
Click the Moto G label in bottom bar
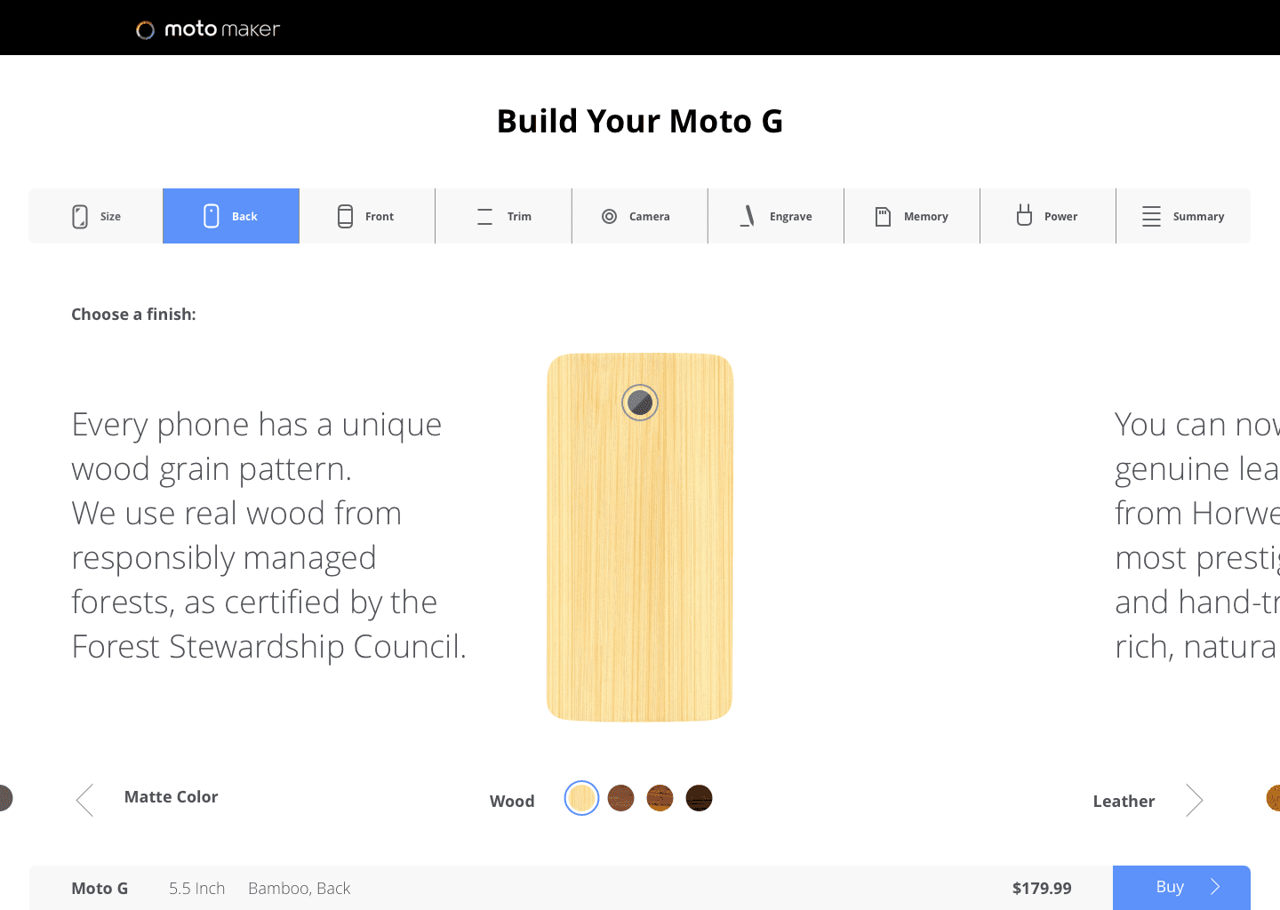[100, 888]
